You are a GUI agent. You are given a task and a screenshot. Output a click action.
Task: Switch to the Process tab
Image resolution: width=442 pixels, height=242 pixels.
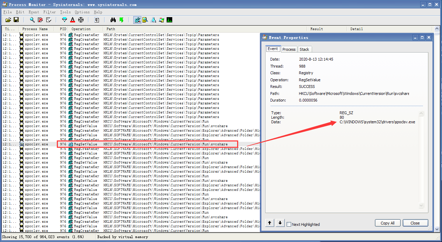coord(289,49)
